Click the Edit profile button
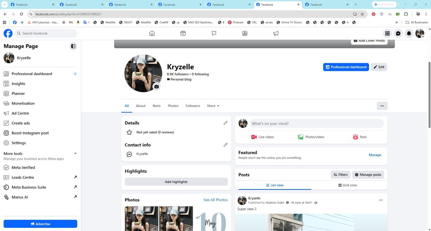The image size is (431, 231). [x=379, y=67]
